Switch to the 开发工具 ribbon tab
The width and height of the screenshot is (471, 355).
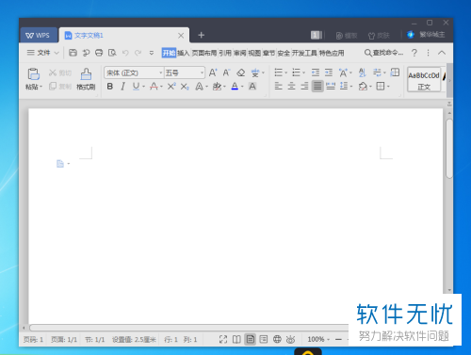coord(304,53)
